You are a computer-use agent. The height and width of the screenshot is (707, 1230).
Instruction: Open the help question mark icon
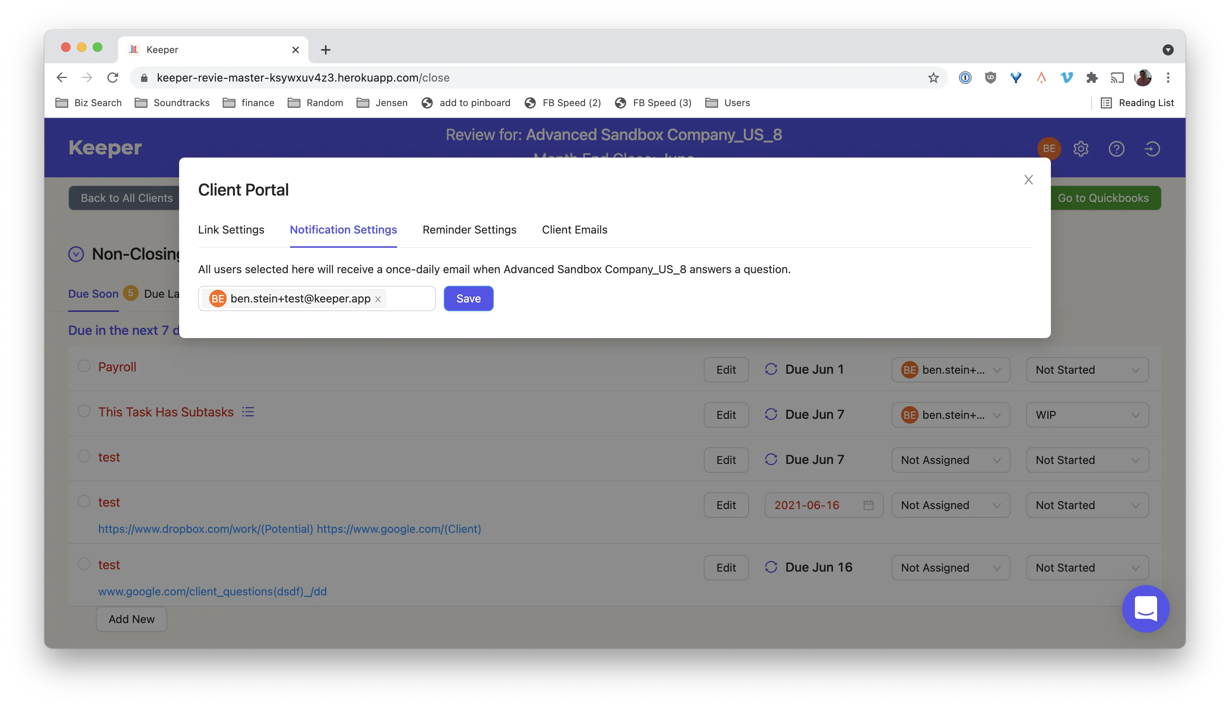1116,148
